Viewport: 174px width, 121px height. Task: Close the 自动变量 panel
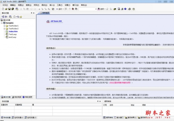(100, 101)
